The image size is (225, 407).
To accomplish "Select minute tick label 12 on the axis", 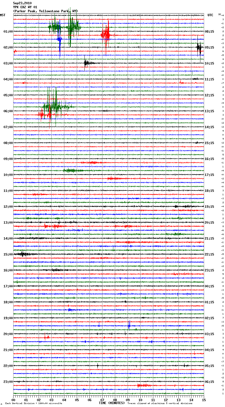I will click(x=166, y=400).
